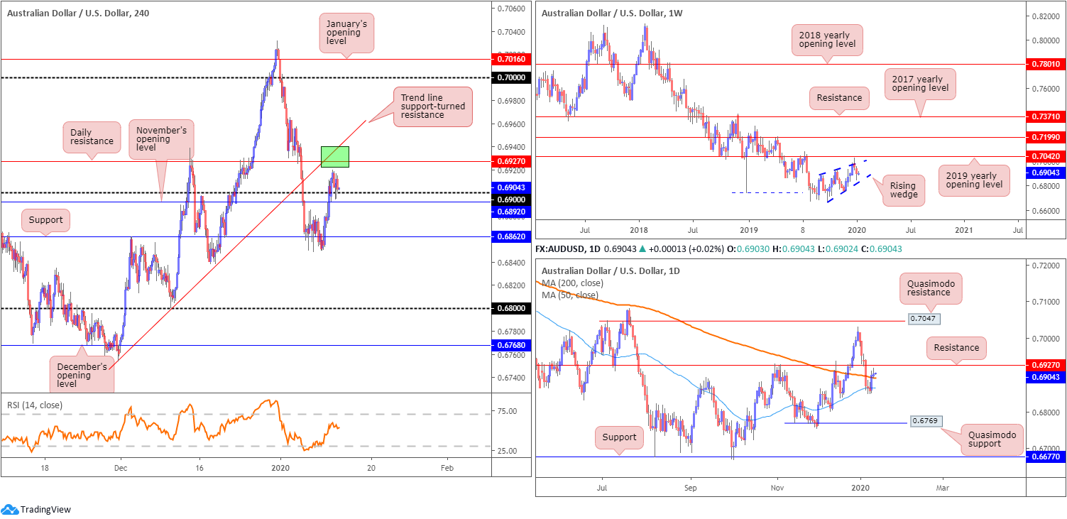Select the 0.69270 red price label on 4H axis
Screen dimensions: 1067x519
[511, 162]
